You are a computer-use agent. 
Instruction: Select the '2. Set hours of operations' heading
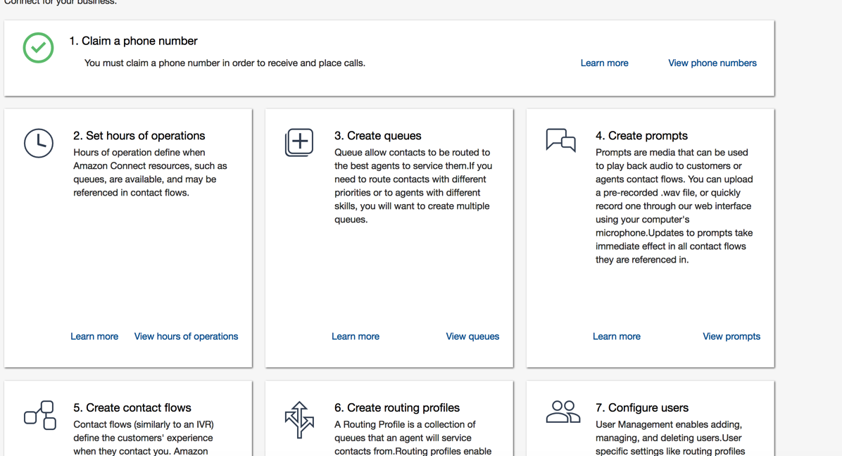[x=139, y=136]
